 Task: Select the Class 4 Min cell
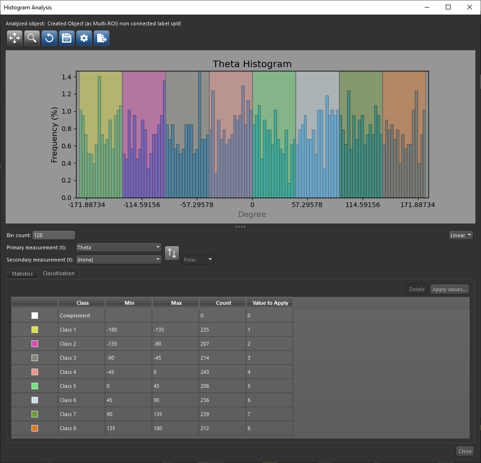(x=128, y=372)
